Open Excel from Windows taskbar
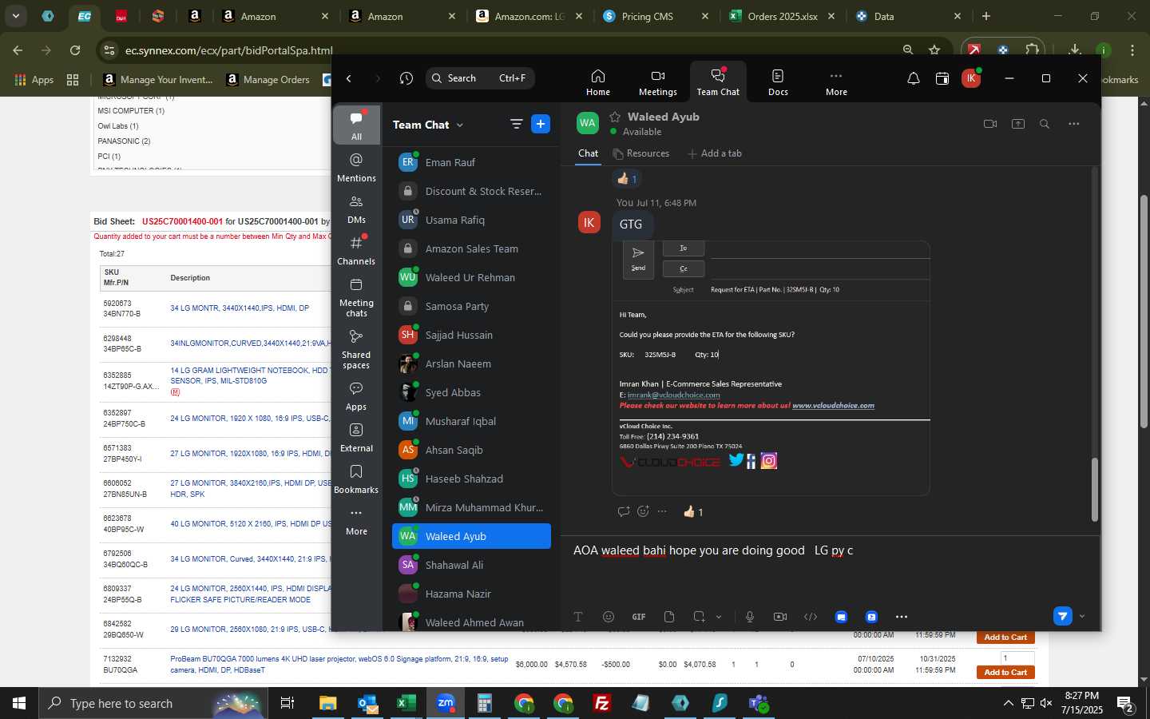The image size is (1150, 719). coord(406,703)
